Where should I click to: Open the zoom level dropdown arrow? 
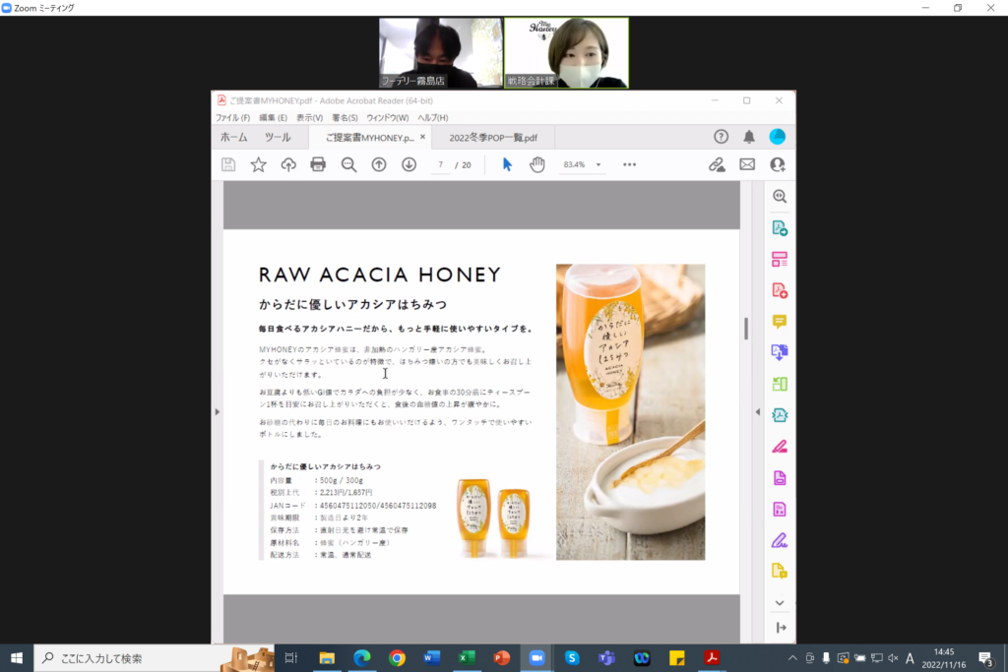tap(598, 165)
